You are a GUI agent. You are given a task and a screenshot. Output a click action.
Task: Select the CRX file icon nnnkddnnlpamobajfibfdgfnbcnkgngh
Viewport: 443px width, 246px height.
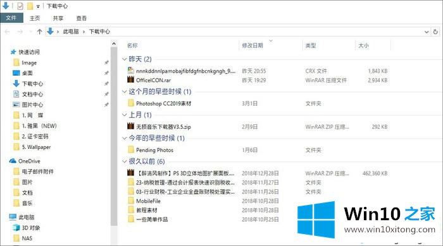pos(130,71)
